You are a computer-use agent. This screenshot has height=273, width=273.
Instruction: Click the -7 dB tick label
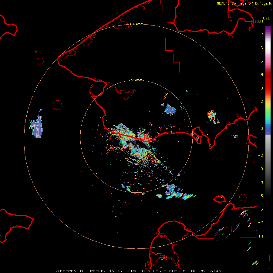(261, 223)
